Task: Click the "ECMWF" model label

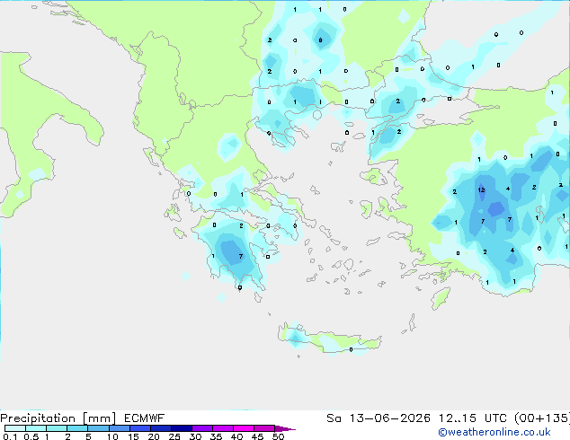Action: tap(145, 418)
